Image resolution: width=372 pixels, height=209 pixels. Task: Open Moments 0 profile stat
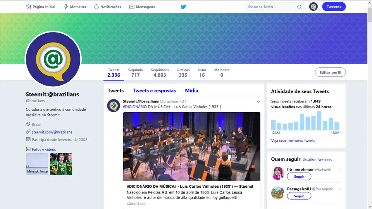click(x=222, y=73)
